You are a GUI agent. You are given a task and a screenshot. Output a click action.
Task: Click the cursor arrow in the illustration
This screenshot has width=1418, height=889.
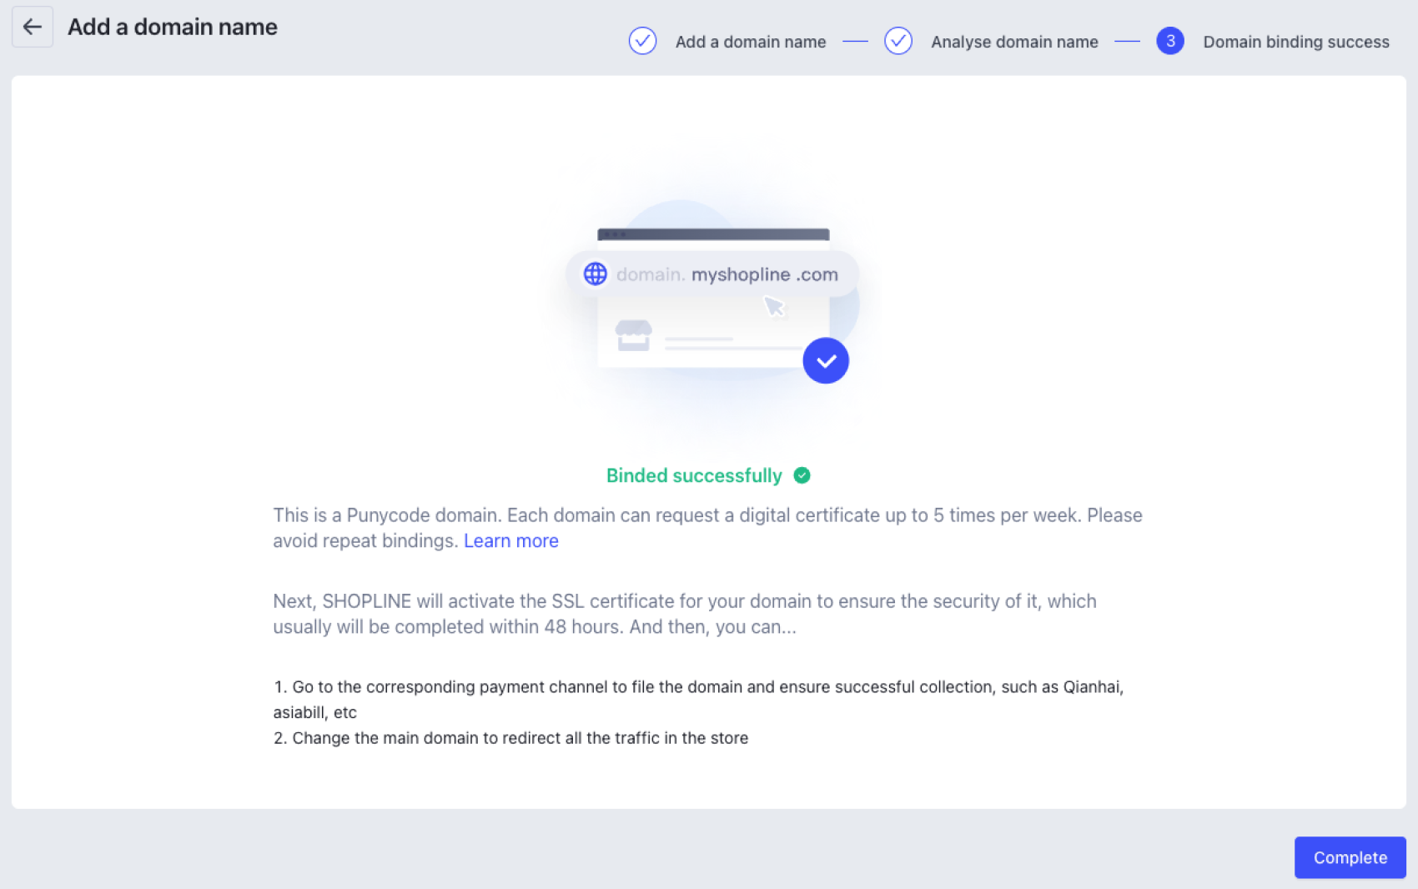(774, 307)
